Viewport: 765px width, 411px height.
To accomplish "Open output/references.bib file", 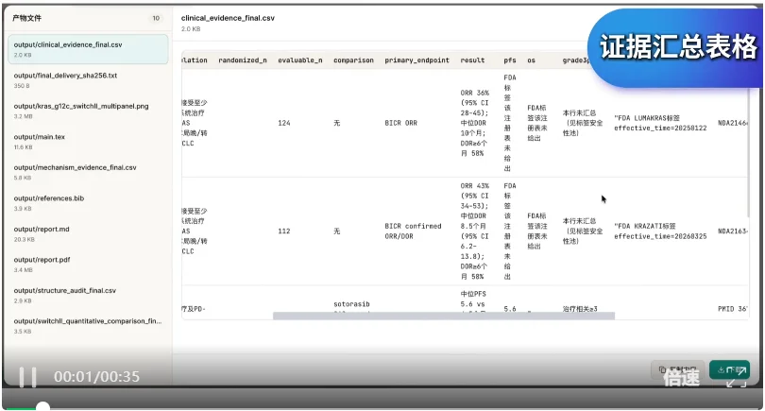I will pyautogui.click(x=89, y=203).
